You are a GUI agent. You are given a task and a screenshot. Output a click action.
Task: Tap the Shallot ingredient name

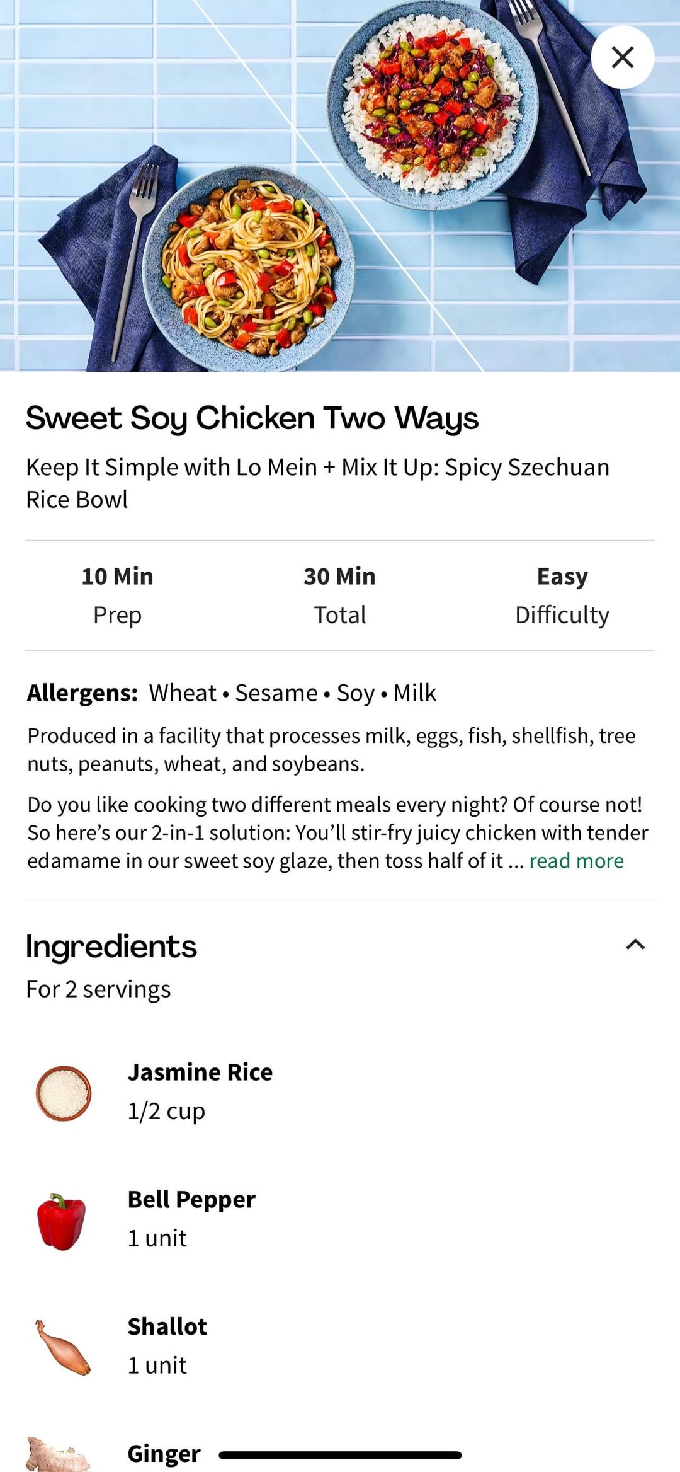167,1326
